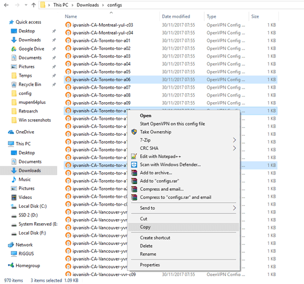Choose Open in context menu
The height and width of the screenshot is (284, 304).
[x=146, y=116]
